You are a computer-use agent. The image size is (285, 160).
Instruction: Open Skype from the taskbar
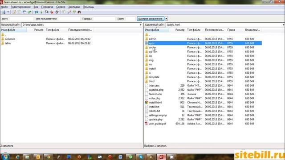141,157
